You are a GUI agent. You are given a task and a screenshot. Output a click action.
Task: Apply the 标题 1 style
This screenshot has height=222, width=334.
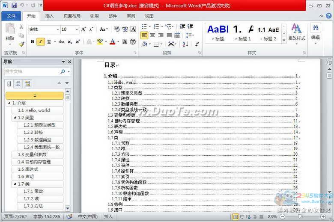[x=242, y=33]
